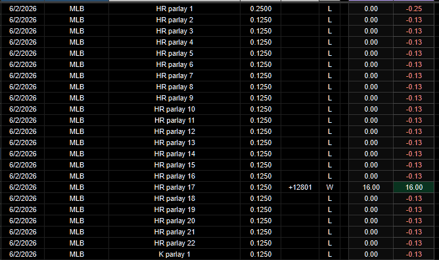Select the HR parlay 9 cell

point(174,98)
